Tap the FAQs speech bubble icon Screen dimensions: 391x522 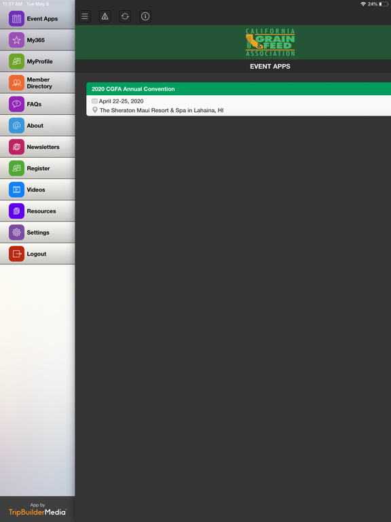pos(16,104)
